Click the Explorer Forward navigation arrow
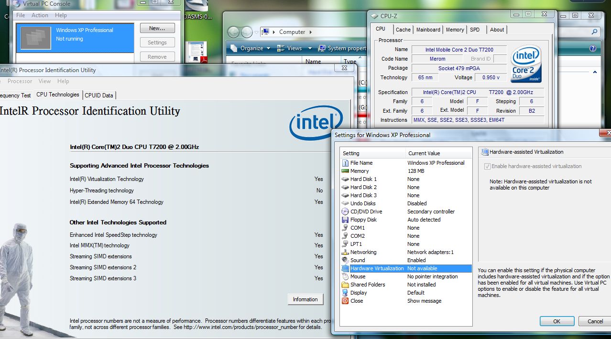611x339 pixels. 247,32
